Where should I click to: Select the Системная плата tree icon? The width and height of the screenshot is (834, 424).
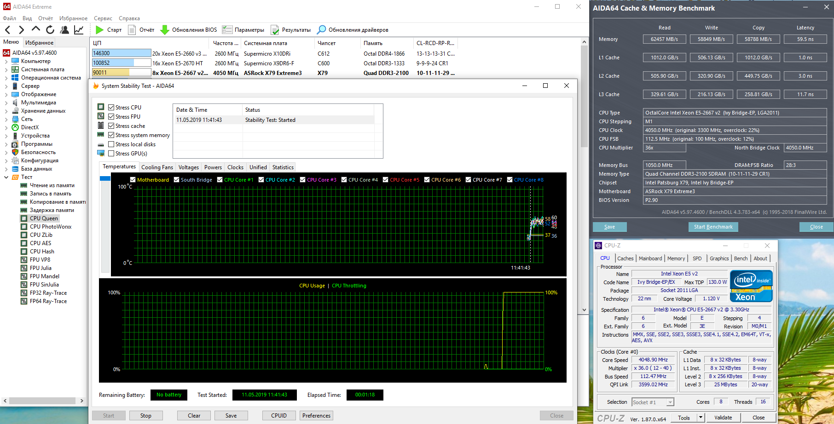(x=15, y=69)
